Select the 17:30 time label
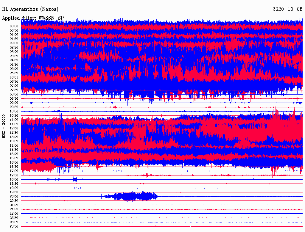The width and height of the screenshot is (305, 232). pyautogui.click(x=14, y=175)
